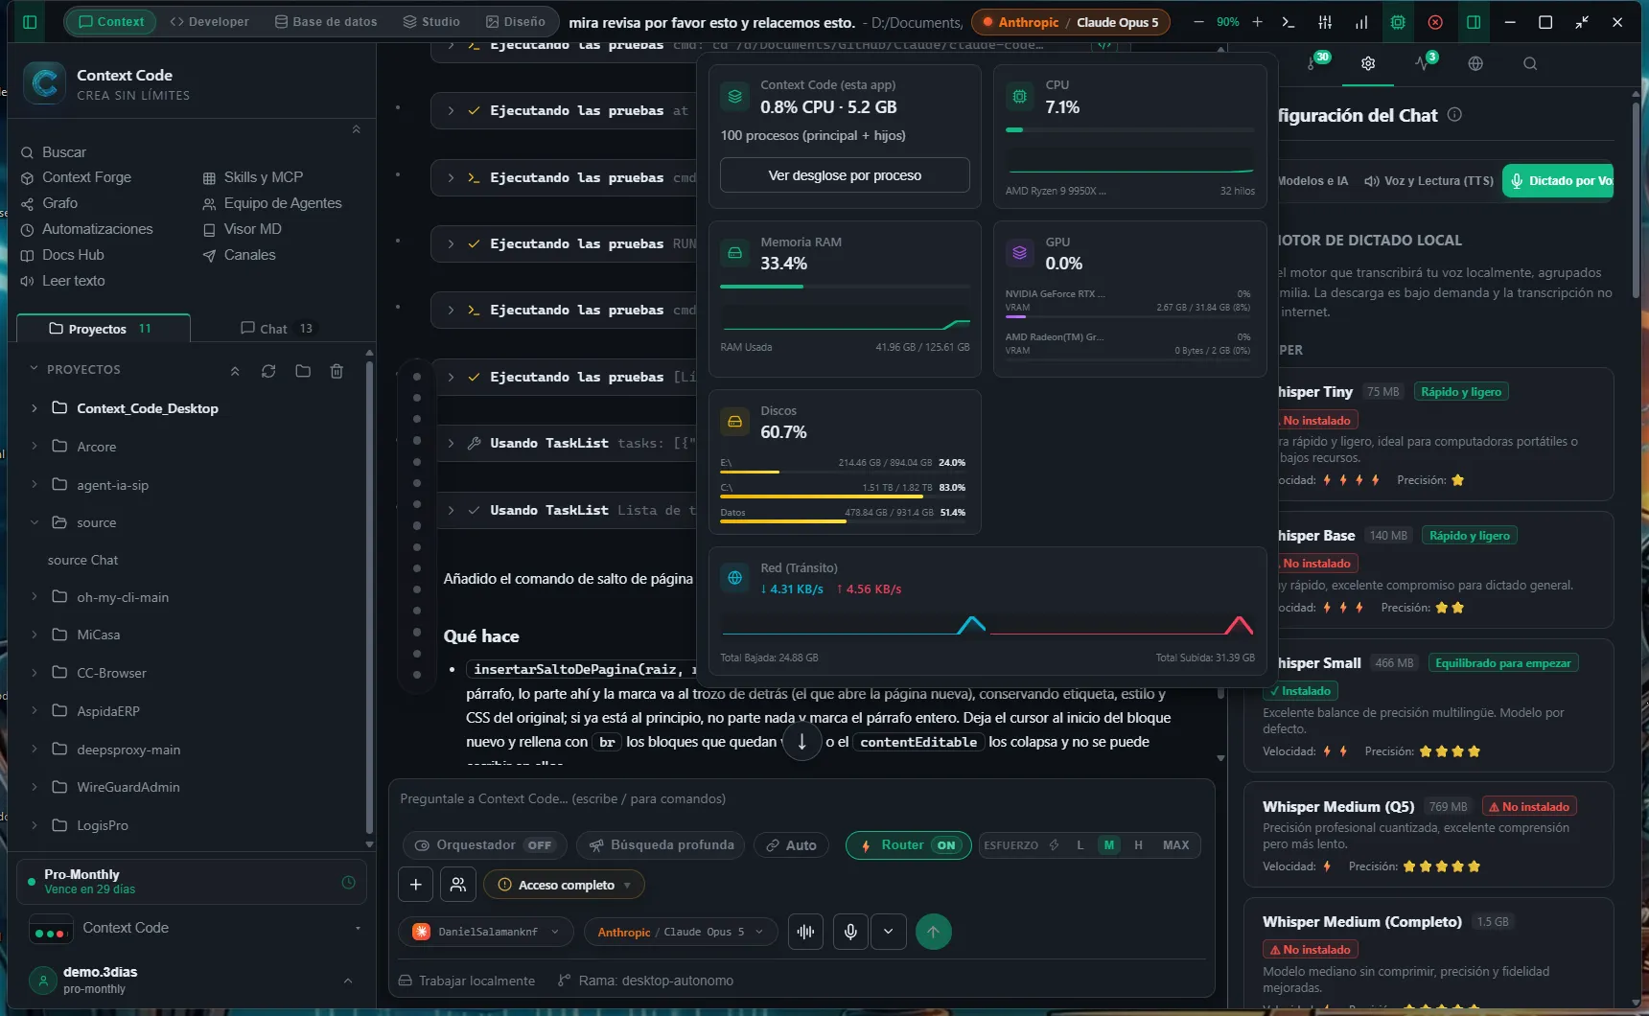Switch to Developer tab
This screenshot has height=1016, width=1649.
click(209, 21)
